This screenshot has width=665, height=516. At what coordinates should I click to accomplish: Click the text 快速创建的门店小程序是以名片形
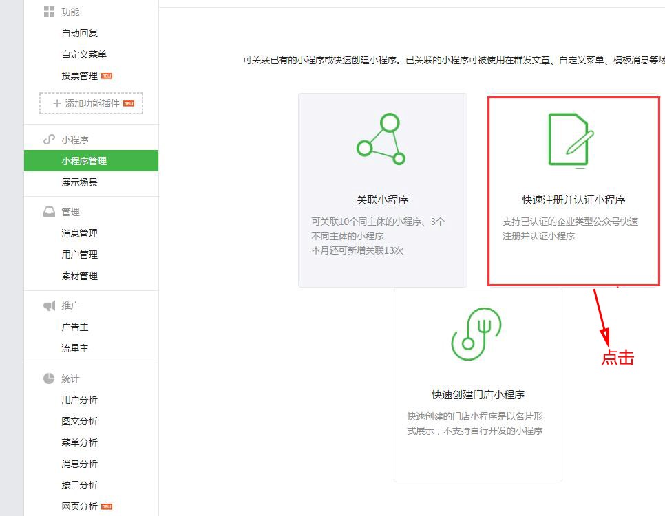click(474, 416)
